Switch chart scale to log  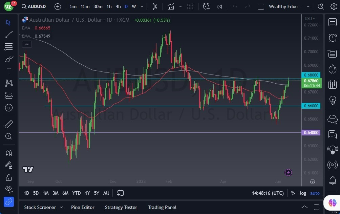pyautogui.click(x=303, y=193)
